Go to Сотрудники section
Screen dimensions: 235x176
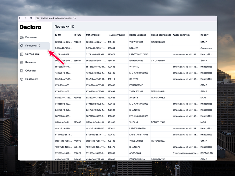34,54
